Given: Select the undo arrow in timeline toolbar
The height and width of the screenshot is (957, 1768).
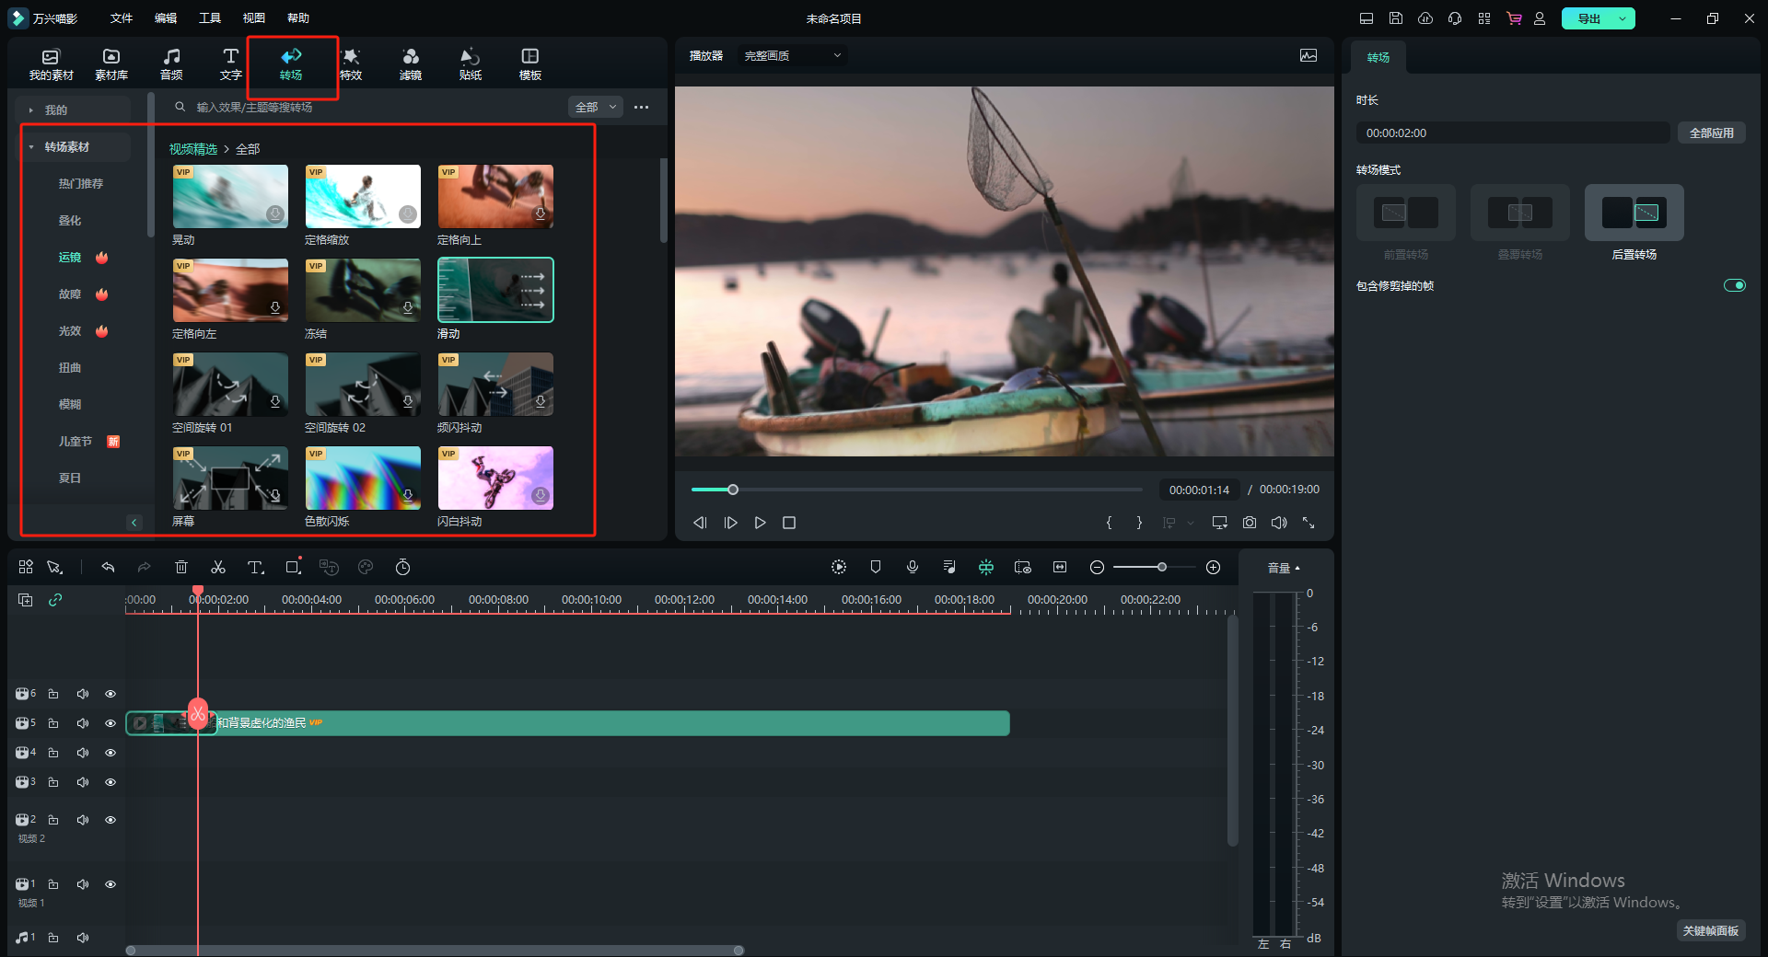Looking at the screenshot, I should click(x=108, y=568).
